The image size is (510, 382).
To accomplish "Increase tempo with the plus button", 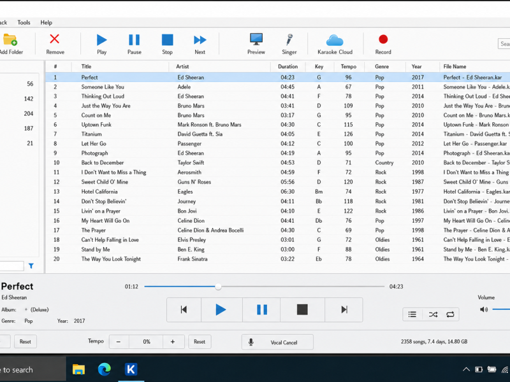I will [x=173, y=342].
